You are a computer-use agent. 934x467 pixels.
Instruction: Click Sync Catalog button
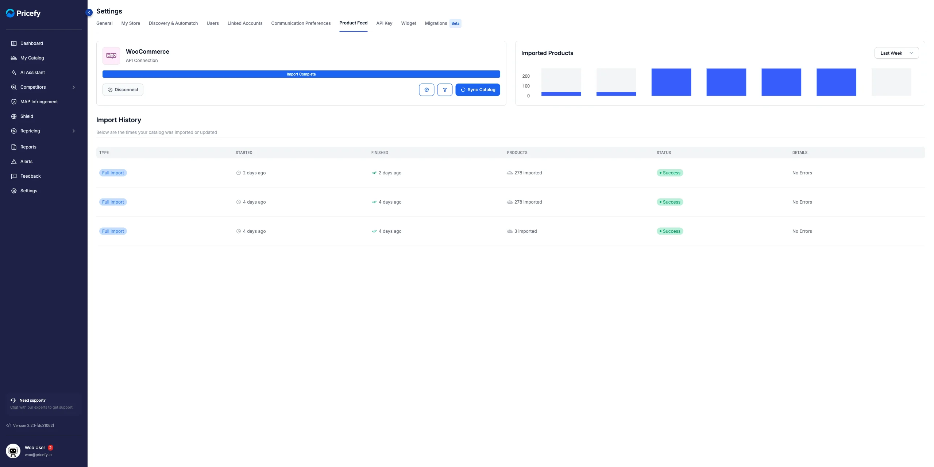click(x=478, y=90)
